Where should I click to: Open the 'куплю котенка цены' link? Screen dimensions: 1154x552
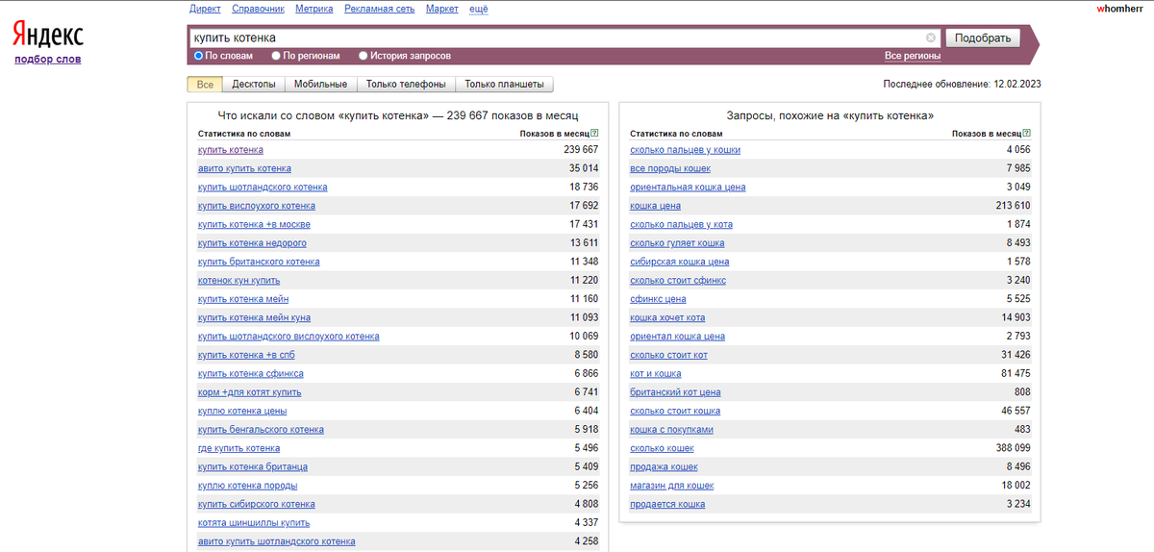click(x=242, y=411)
